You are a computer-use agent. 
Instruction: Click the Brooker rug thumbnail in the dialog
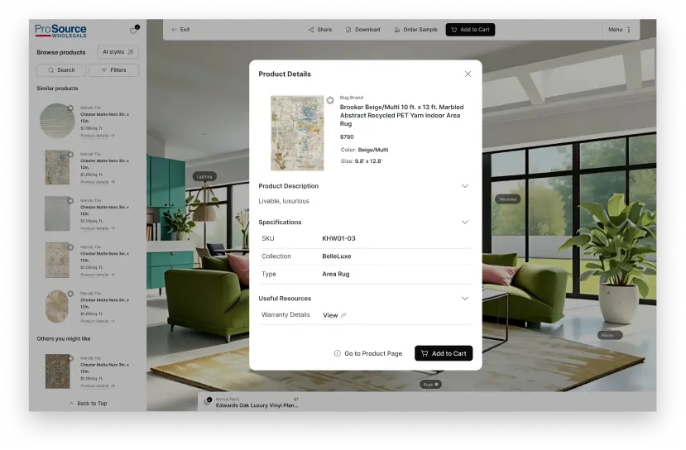pos(297,132)
